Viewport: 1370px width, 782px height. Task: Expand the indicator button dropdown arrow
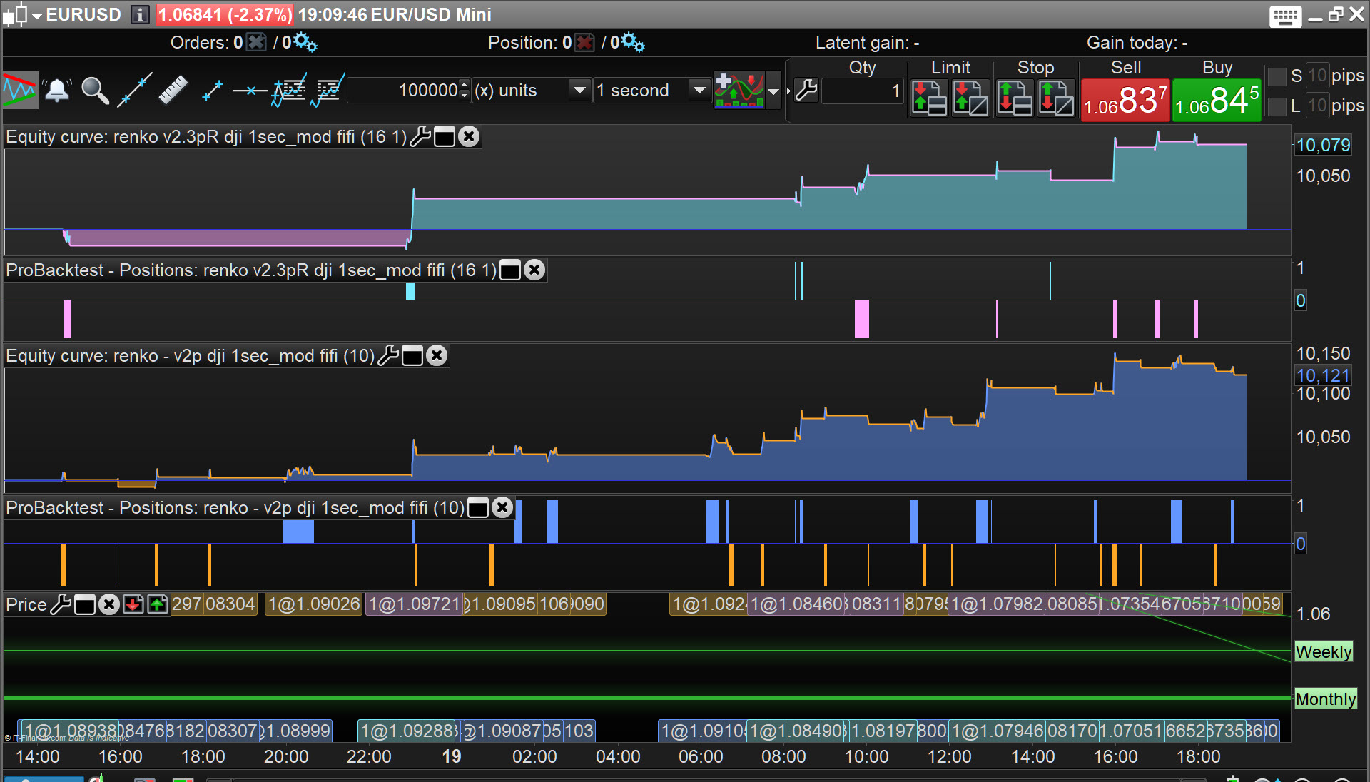tap(773, 91)
